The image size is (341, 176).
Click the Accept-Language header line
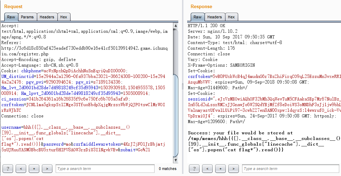40,65
